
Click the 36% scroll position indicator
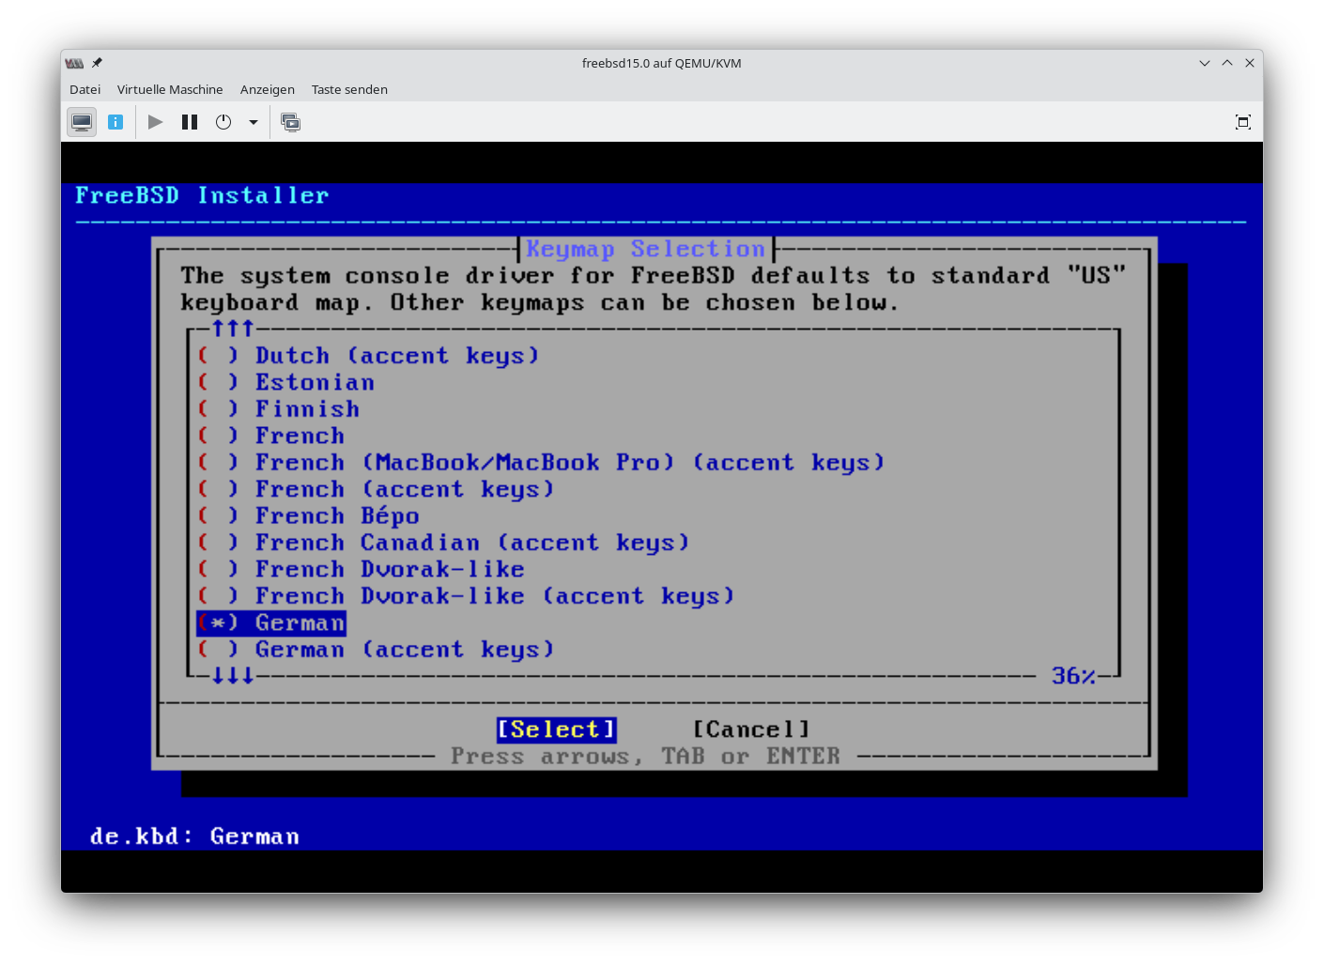tap(1072, 676)
